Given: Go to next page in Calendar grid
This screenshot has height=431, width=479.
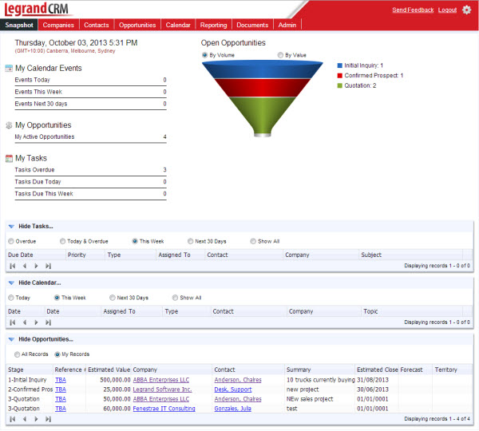Looking at the screenshot, I should point(36,322).
